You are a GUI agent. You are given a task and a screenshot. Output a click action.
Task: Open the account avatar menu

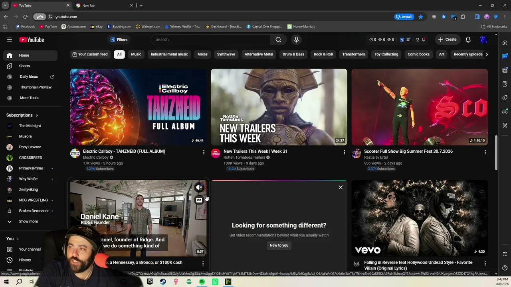point(483,39)
